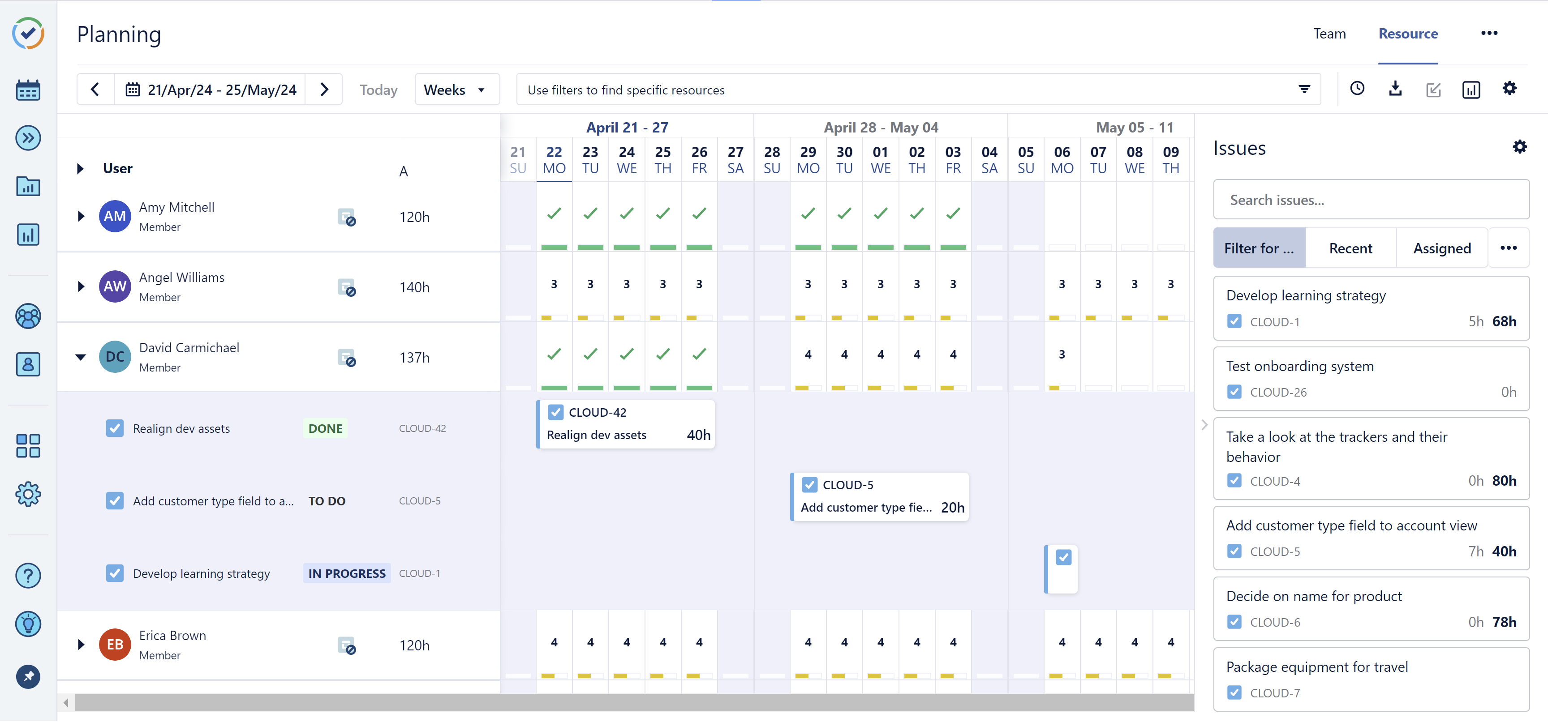Toggle CLOUD-7 checkbox in Issues panel
This screenshot has height=722, width=1548.
point(1234,693)
